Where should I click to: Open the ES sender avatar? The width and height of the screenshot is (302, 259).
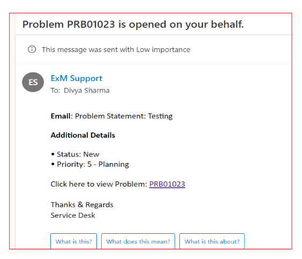coord(33,82)
